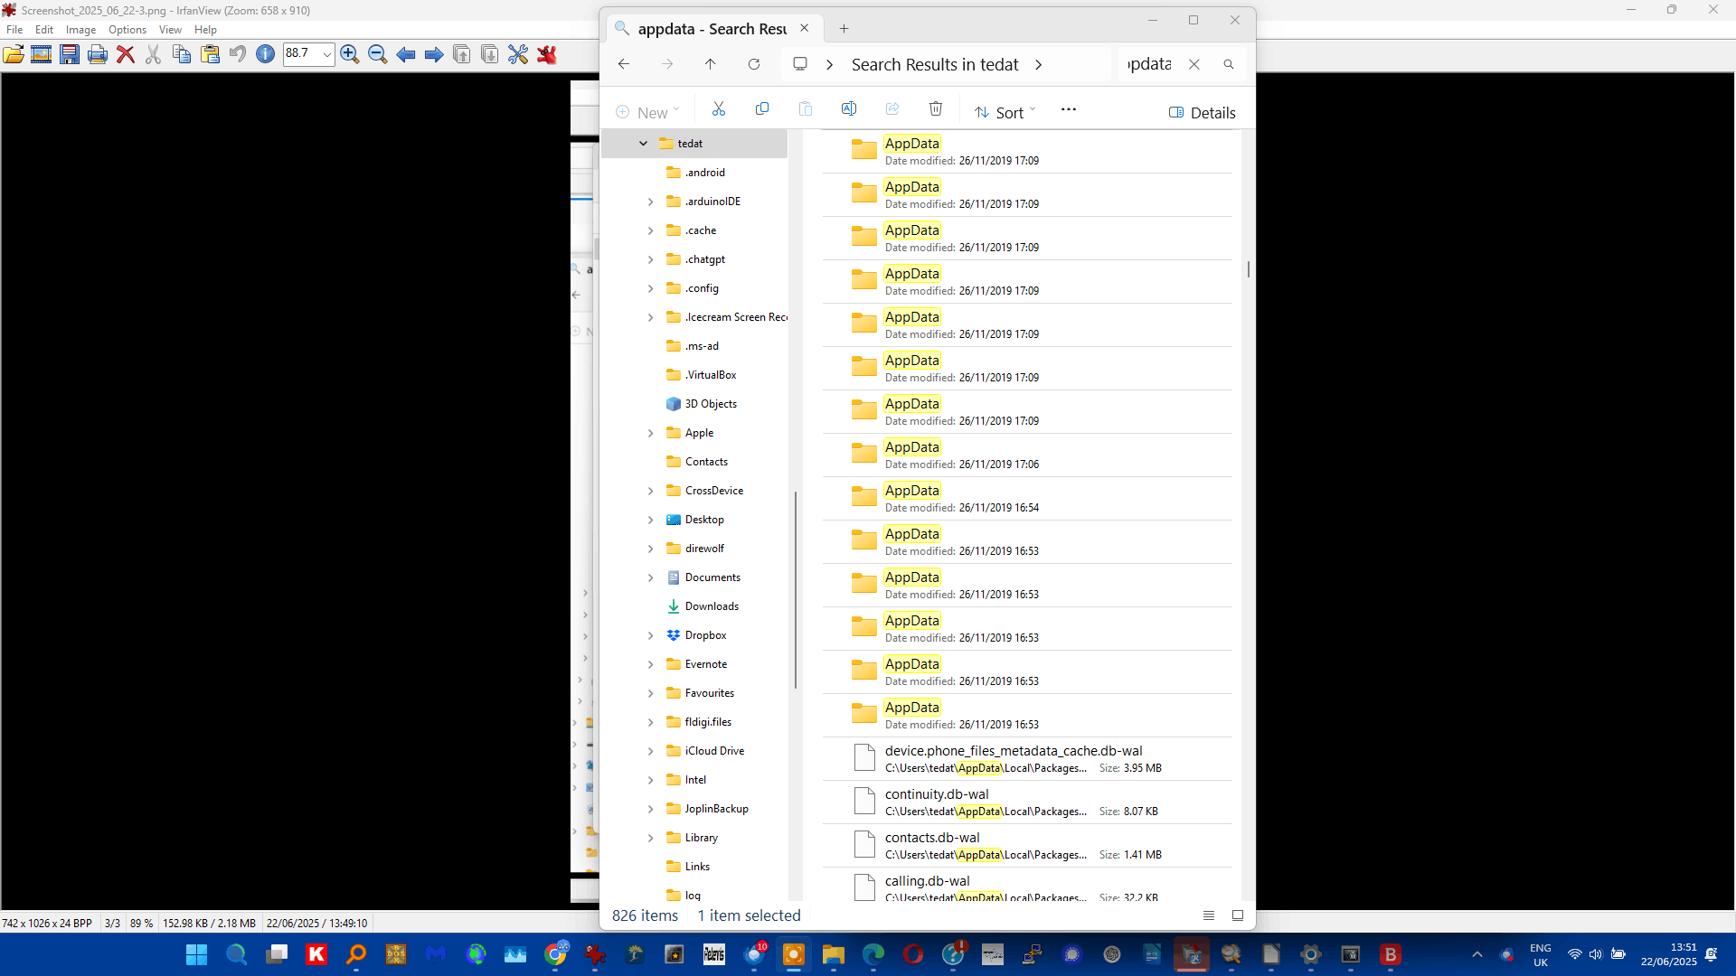Click the appdata search input field
Screen dimensions: 1736x976
pyautogui.click(x=1148, y=64)
